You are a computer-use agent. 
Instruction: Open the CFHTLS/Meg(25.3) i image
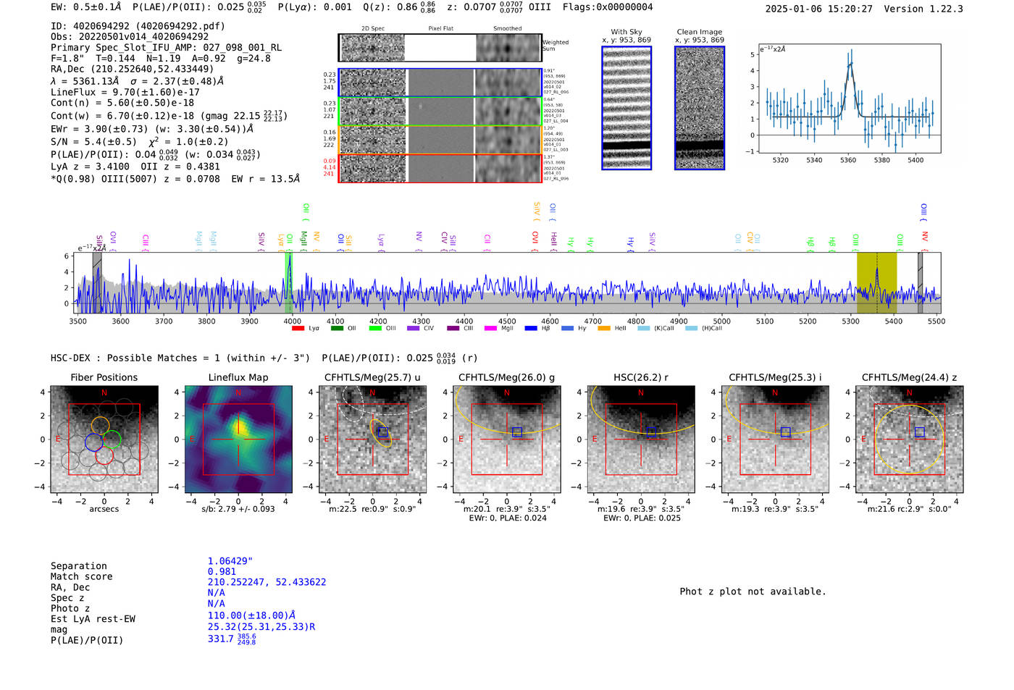coord(775,439)
